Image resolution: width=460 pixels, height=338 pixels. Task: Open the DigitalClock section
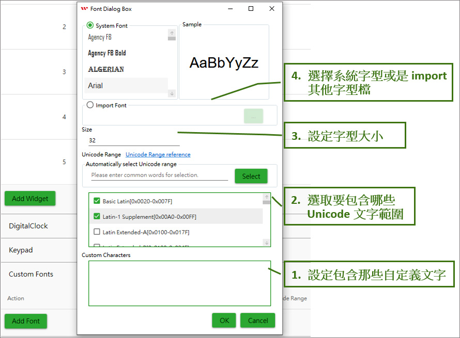pos(28,226)
